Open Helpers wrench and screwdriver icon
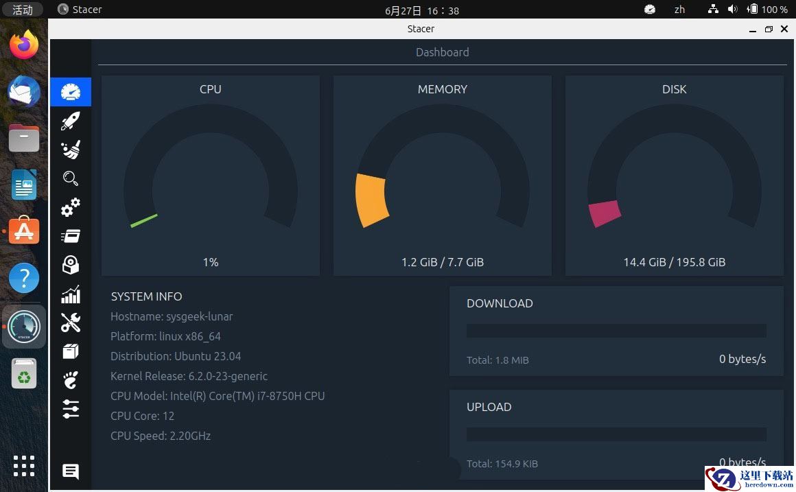 tap(71, 323)
